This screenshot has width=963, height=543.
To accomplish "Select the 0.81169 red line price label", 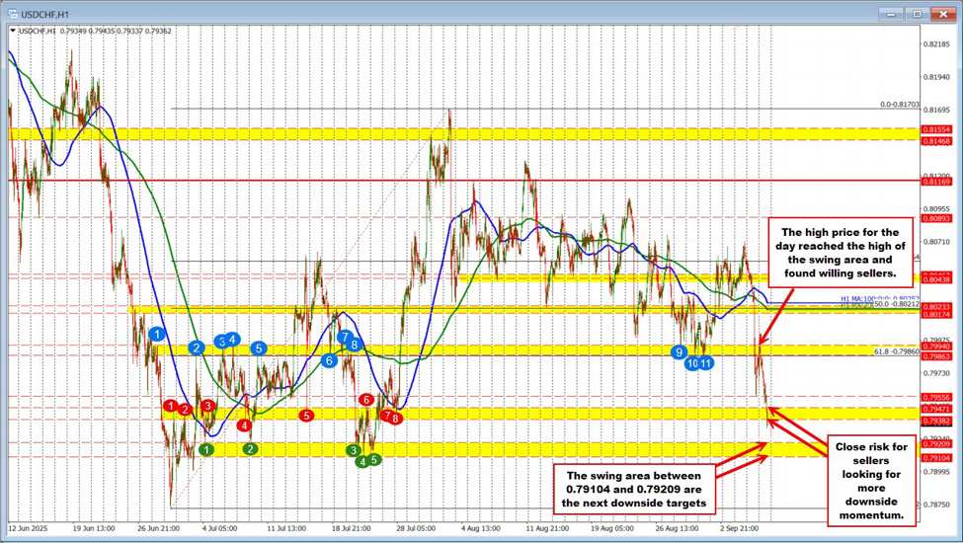I will click(x=937, y=182).
